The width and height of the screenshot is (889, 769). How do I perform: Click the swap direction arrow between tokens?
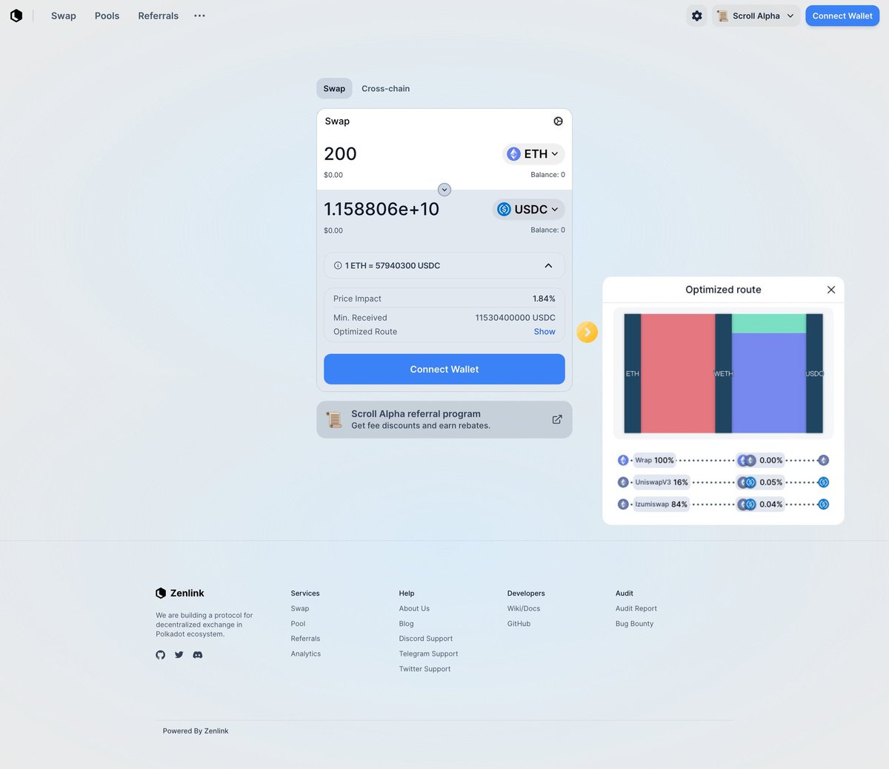click(444, 190)
